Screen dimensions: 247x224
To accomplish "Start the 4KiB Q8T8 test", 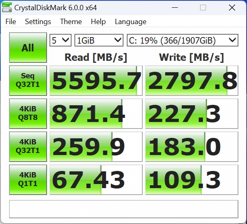I will tap(28, 113).
